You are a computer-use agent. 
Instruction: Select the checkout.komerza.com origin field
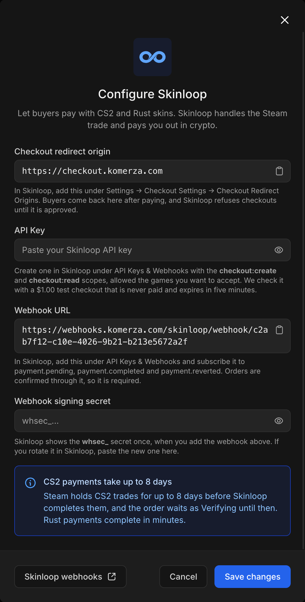point(152,171)
